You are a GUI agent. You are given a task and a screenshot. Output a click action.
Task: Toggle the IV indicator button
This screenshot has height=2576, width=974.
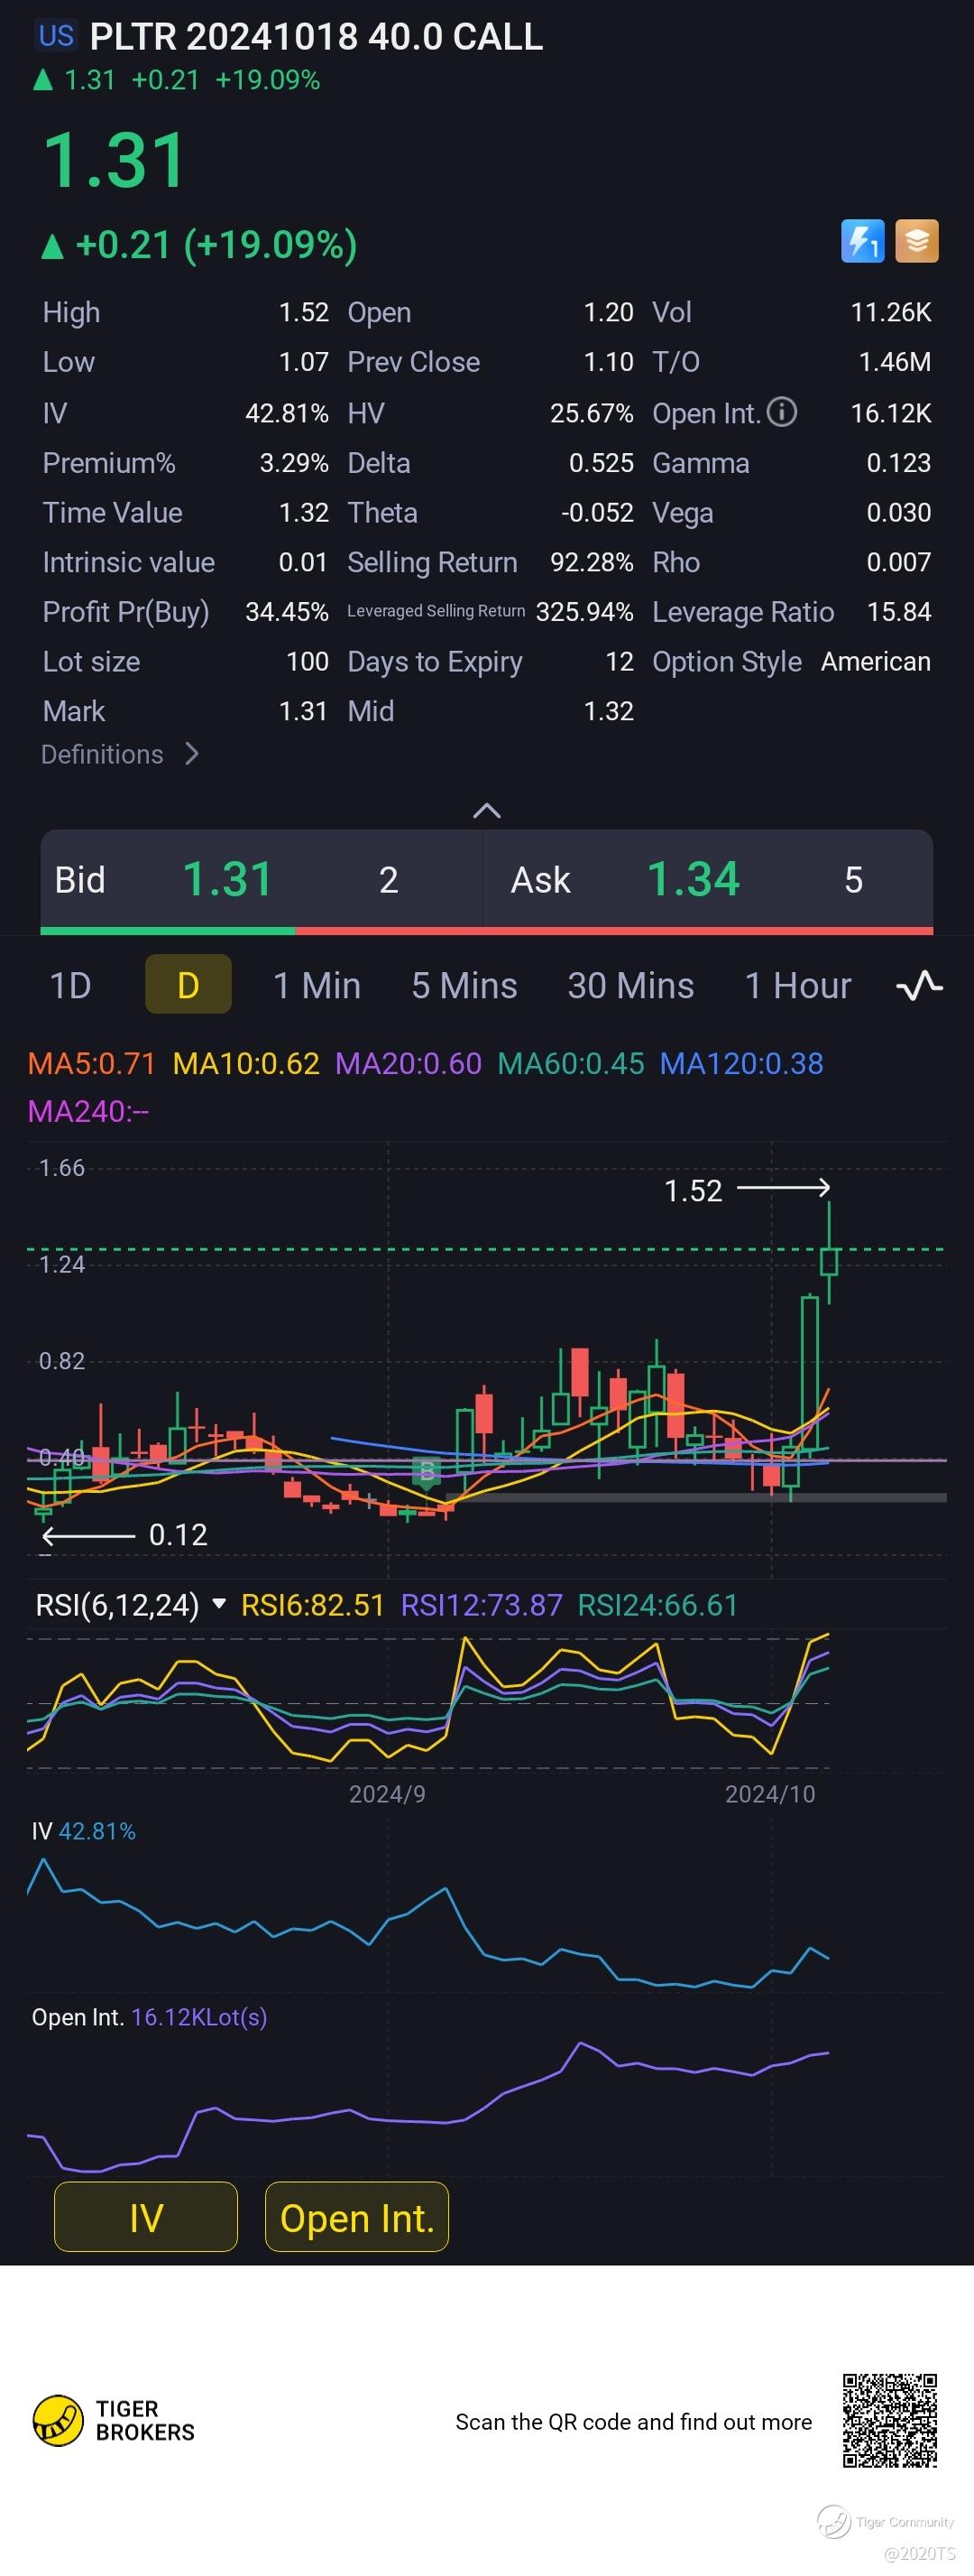146,2217
